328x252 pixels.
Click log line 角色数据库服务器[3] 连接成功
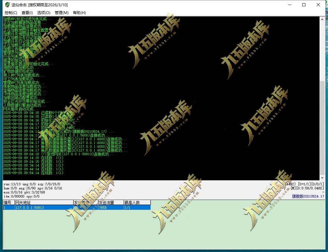coord(65,143)
